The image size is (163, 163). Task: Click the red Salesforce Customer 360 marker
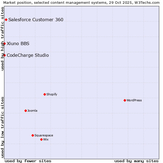tap(6, 20)
